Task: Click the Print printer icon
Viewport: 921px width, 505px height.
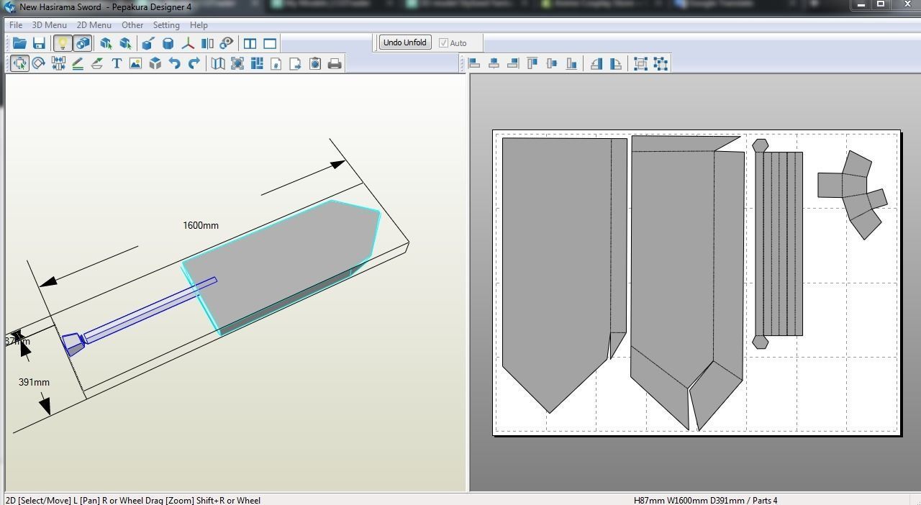Action: point(334,63)
